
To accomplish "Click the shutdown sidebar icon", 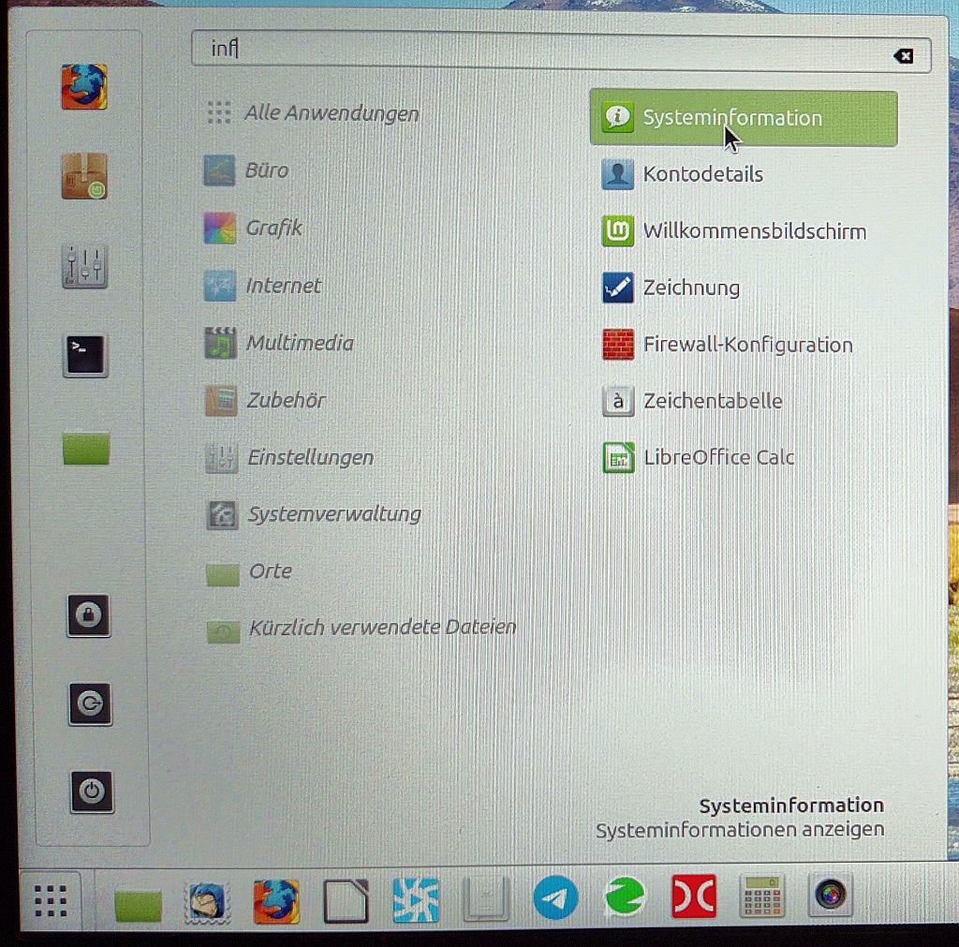I will pyautogui.click(x=88, y=792).
